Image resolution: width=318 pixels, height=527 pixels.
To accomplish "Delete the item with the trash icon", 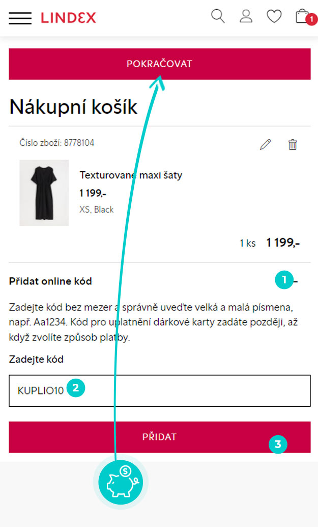I will click(293, 144).
